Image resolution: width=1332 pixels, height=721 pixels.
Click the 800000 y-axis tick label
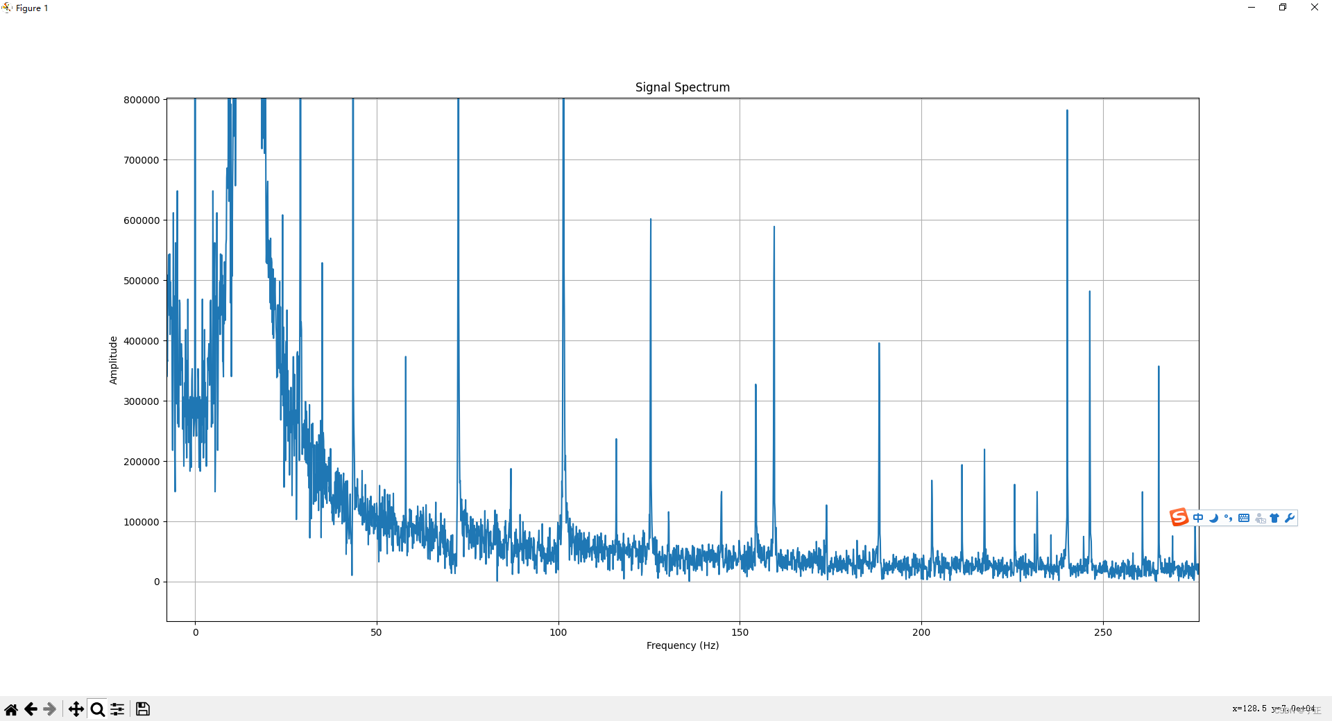142,100
